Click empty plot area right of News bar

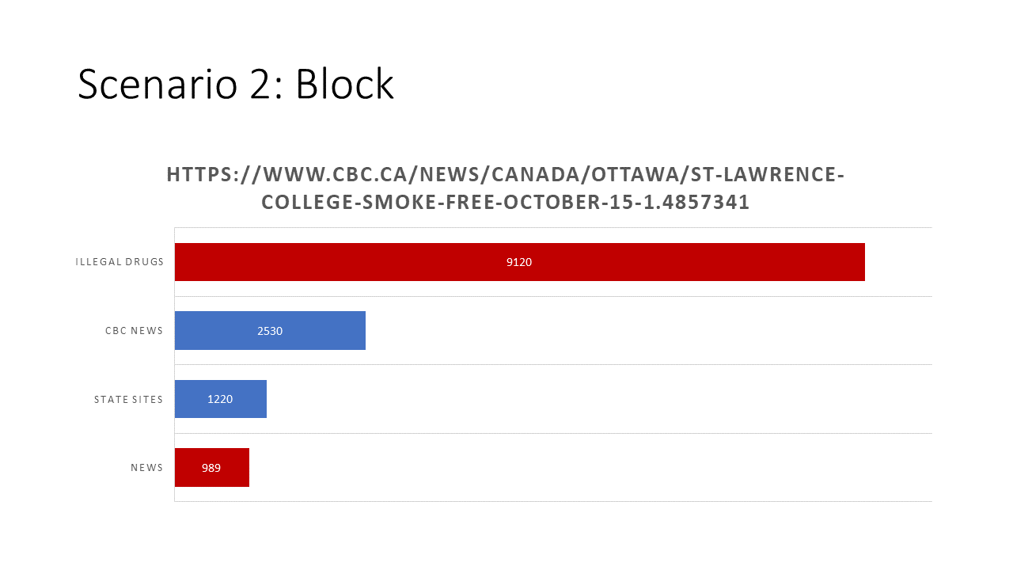click(x=590, y=468)
